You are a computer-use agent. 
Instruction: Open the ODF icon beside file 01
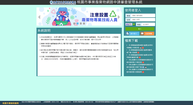[x=140, y=48]
